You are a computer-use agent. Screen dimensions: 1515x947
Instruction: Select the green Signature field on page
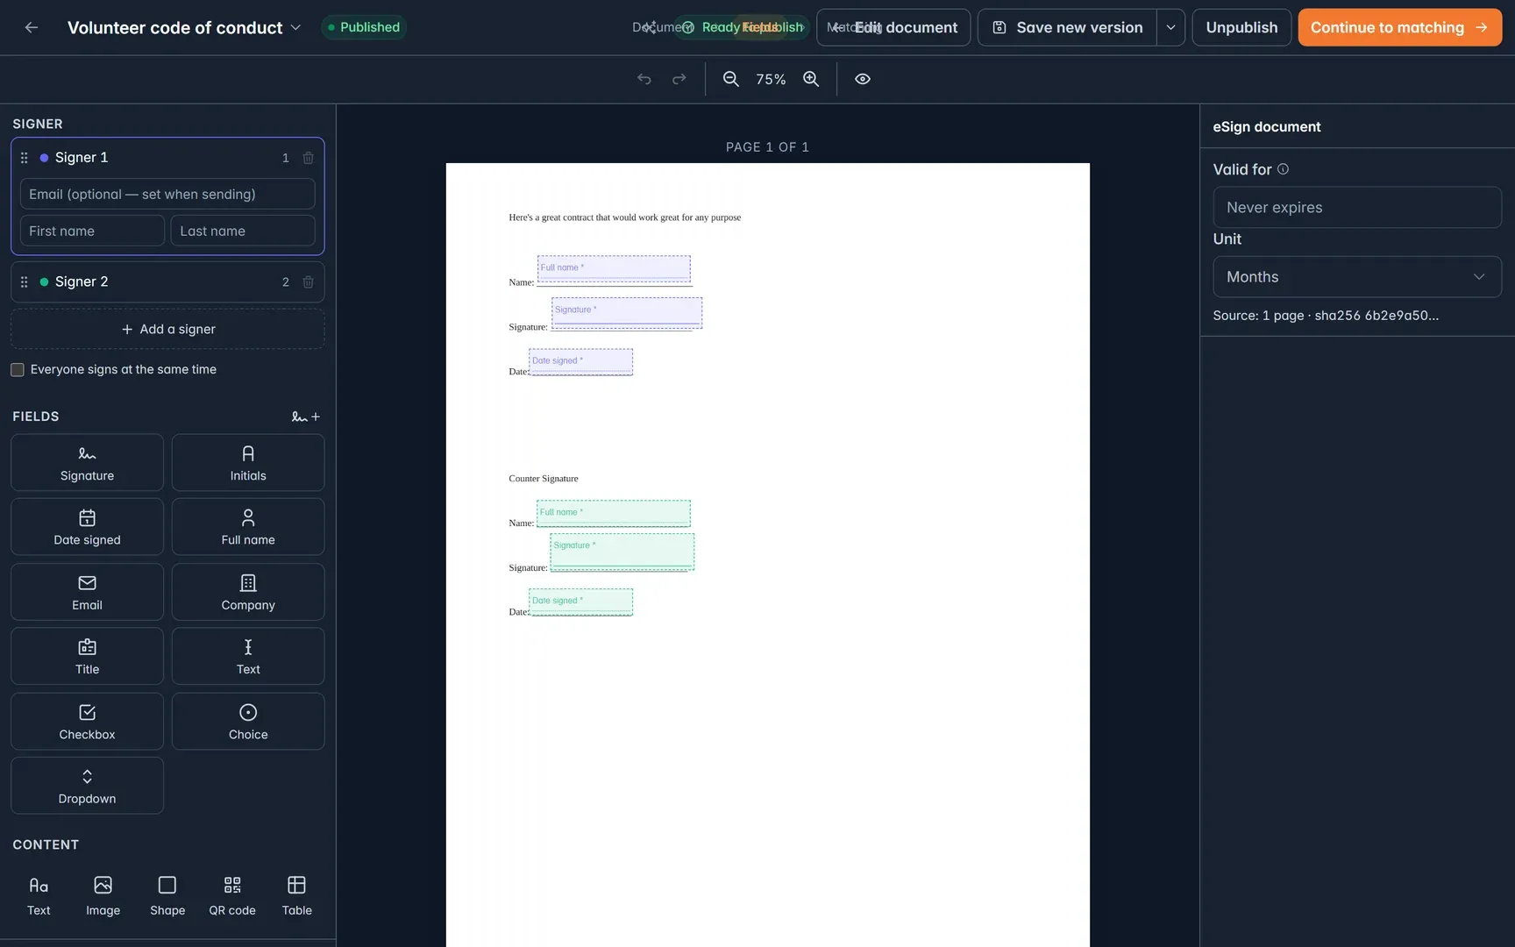click(622, 552)
